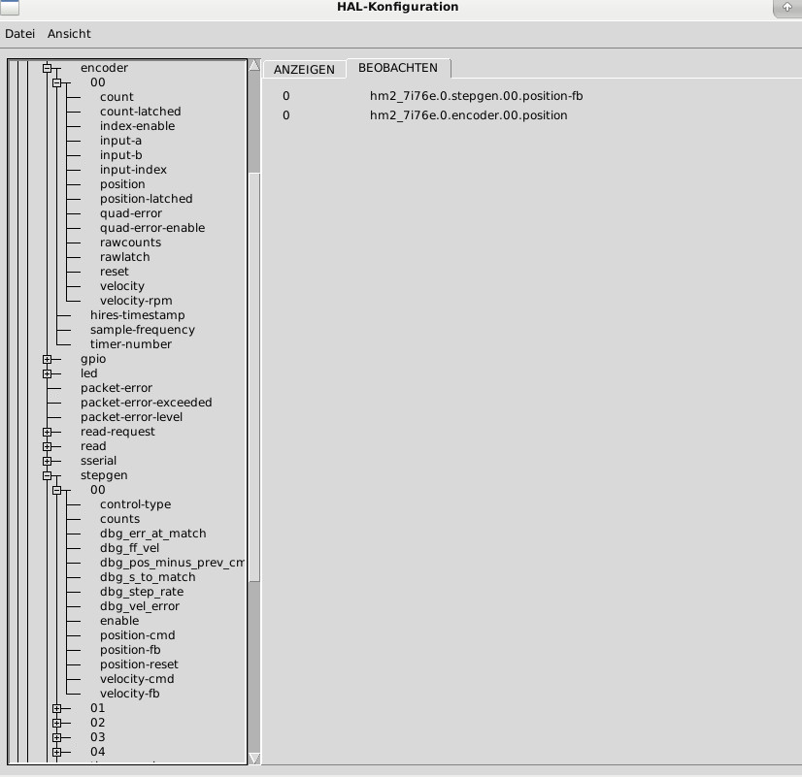Image resolution: width=802 pixels, height=777 pixels.
Task: Switch to the ANZEIGEN tab
Action: pyautogui.click(x=304, y=70)
